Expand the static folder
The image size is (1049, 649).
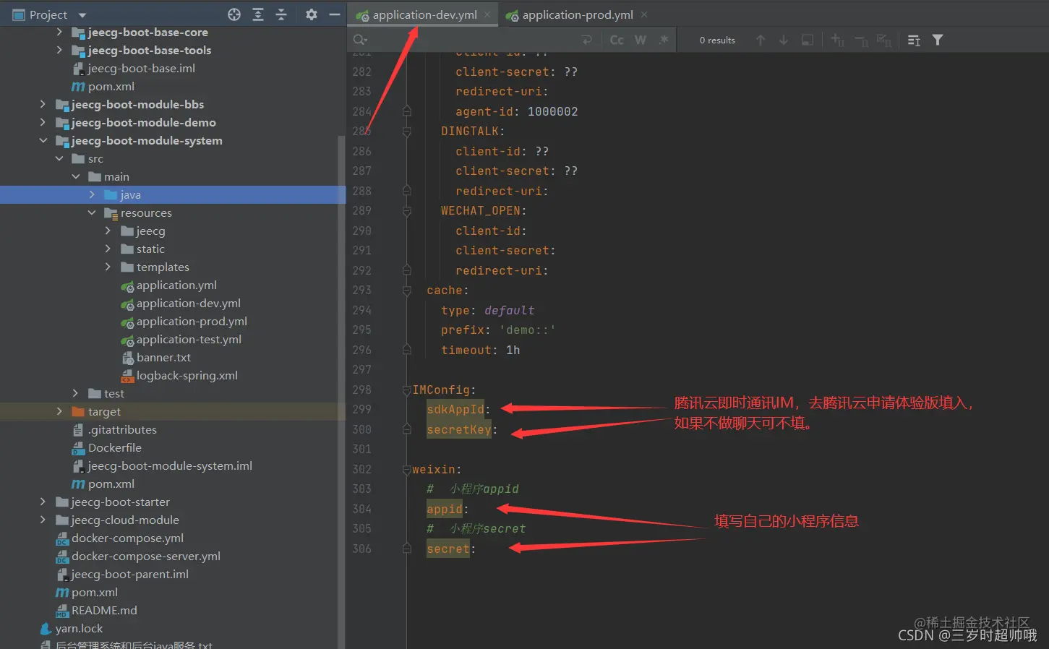[x=108, y=249]
